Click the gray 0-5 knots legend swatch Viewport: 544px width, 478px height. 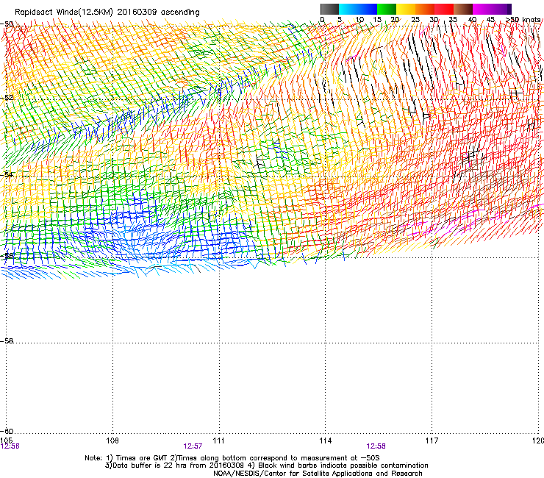pyautogui.click(x=329, y=9)
